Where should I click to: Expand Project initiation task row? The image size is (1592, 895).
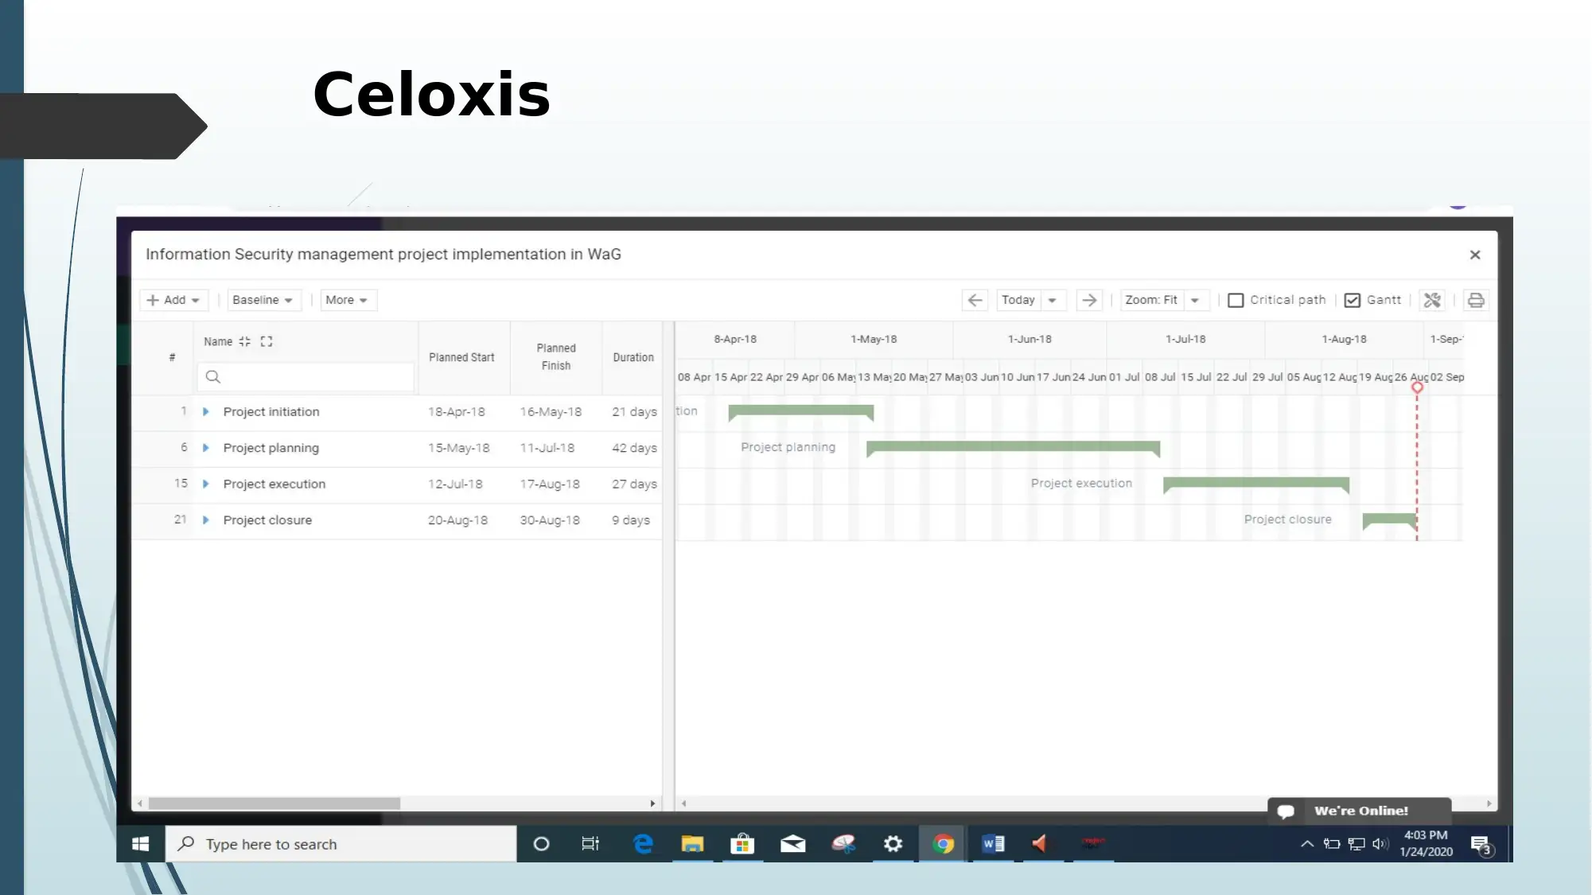(207, 411)
